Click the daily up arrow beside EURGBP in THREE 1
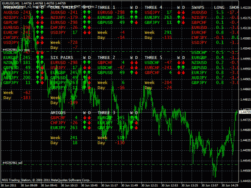Image resolution: width=251 pixels, height=188 pixels. coord(136,17)
